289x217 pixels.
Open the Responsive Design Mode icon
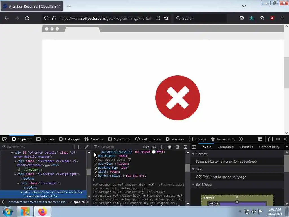[x=270, y=139]
